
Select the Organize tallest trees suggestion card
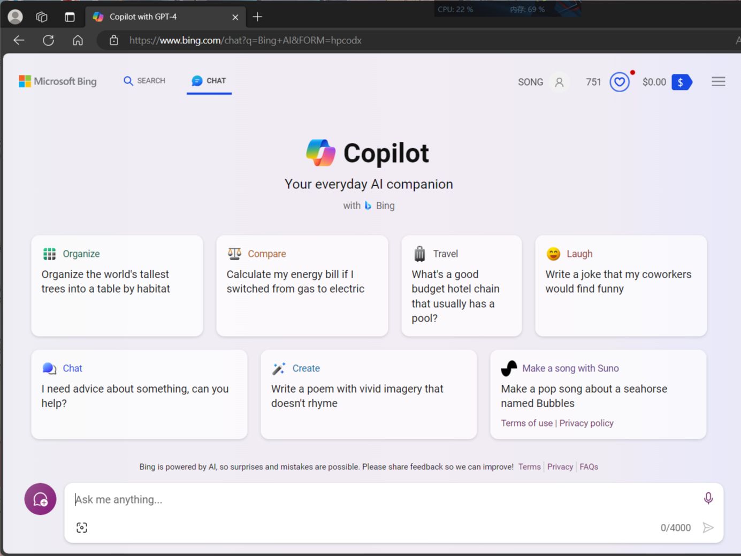117,286
